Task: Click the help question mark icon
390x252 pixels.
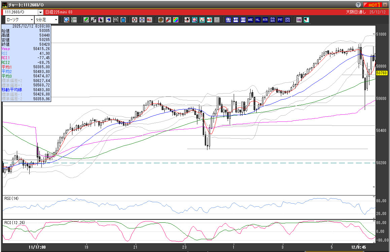Action: coord(358,5)
